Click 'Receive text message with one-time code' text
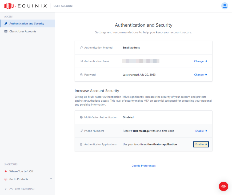 149,131
